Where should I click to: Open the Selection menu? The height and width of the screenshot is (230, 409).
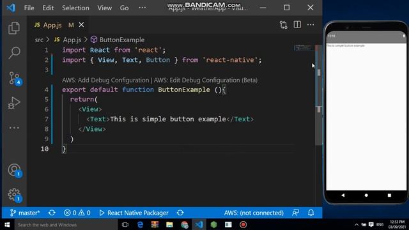[x=75, y=8]
